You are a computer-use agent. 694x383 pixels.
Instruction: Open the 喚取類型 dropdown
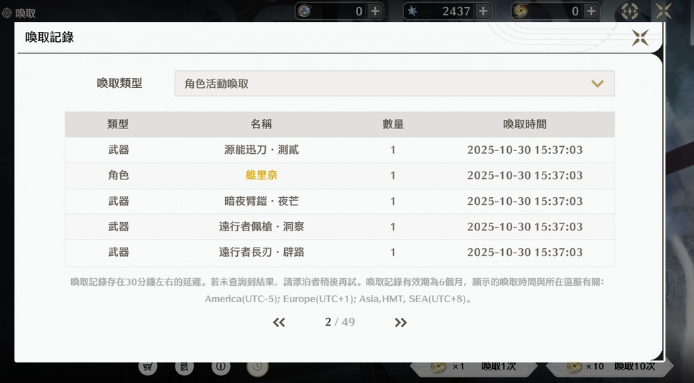(x=394, y=84)
